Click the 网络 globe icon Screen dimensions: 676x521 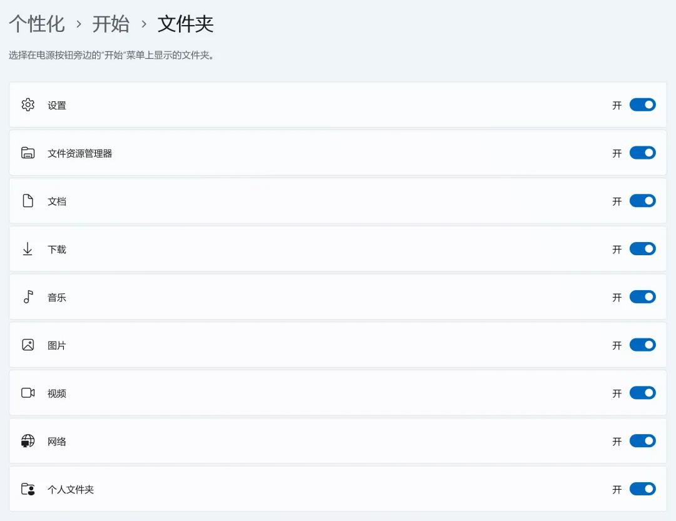[28, 441]
